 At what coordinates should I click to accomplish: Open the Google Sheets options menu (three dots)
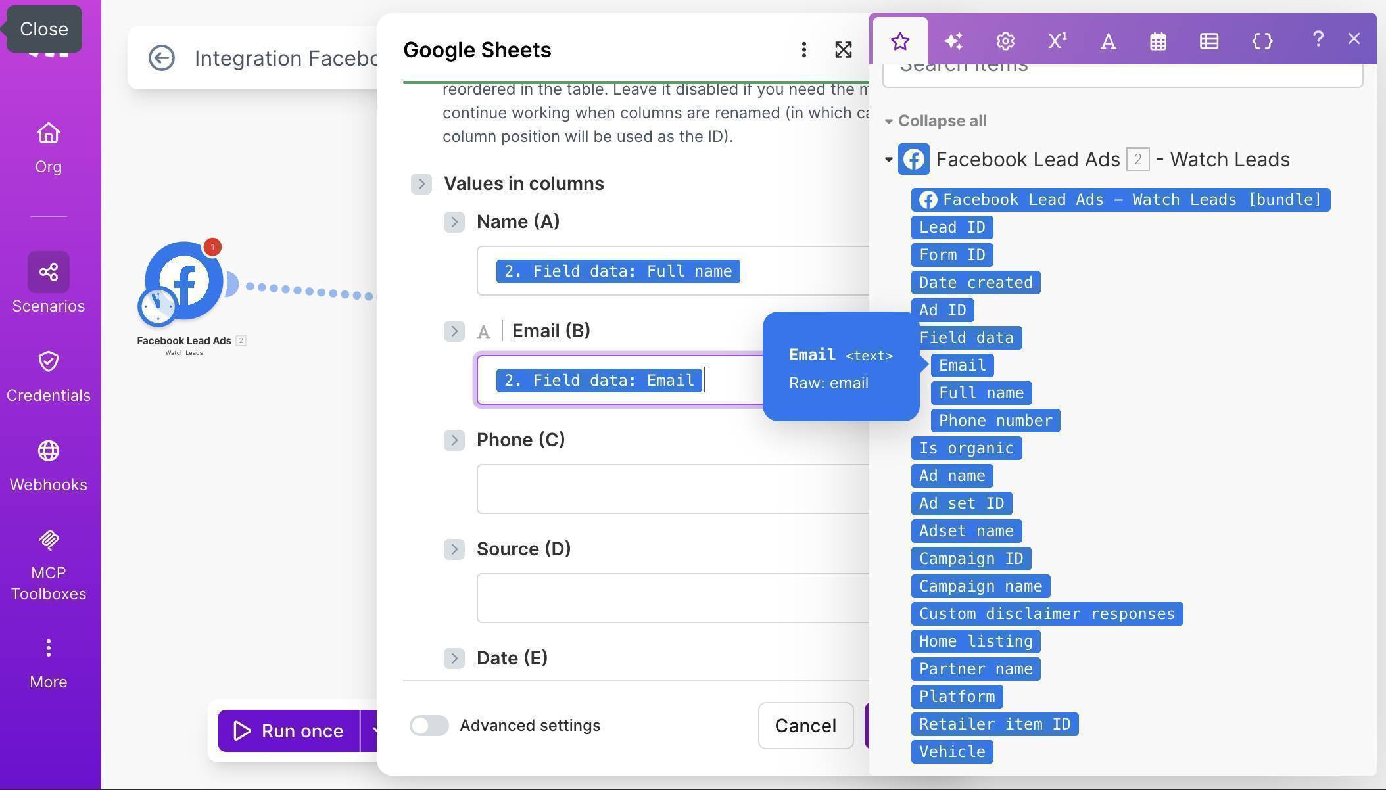803,49
